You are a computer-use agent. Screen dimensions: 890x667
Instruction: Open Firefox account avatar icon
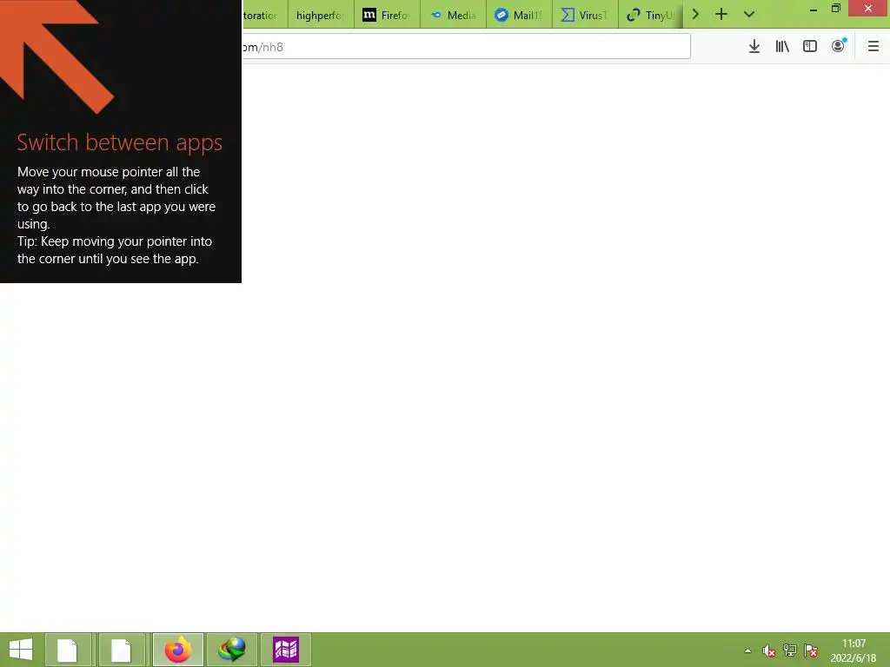click(x=839, y=46)
